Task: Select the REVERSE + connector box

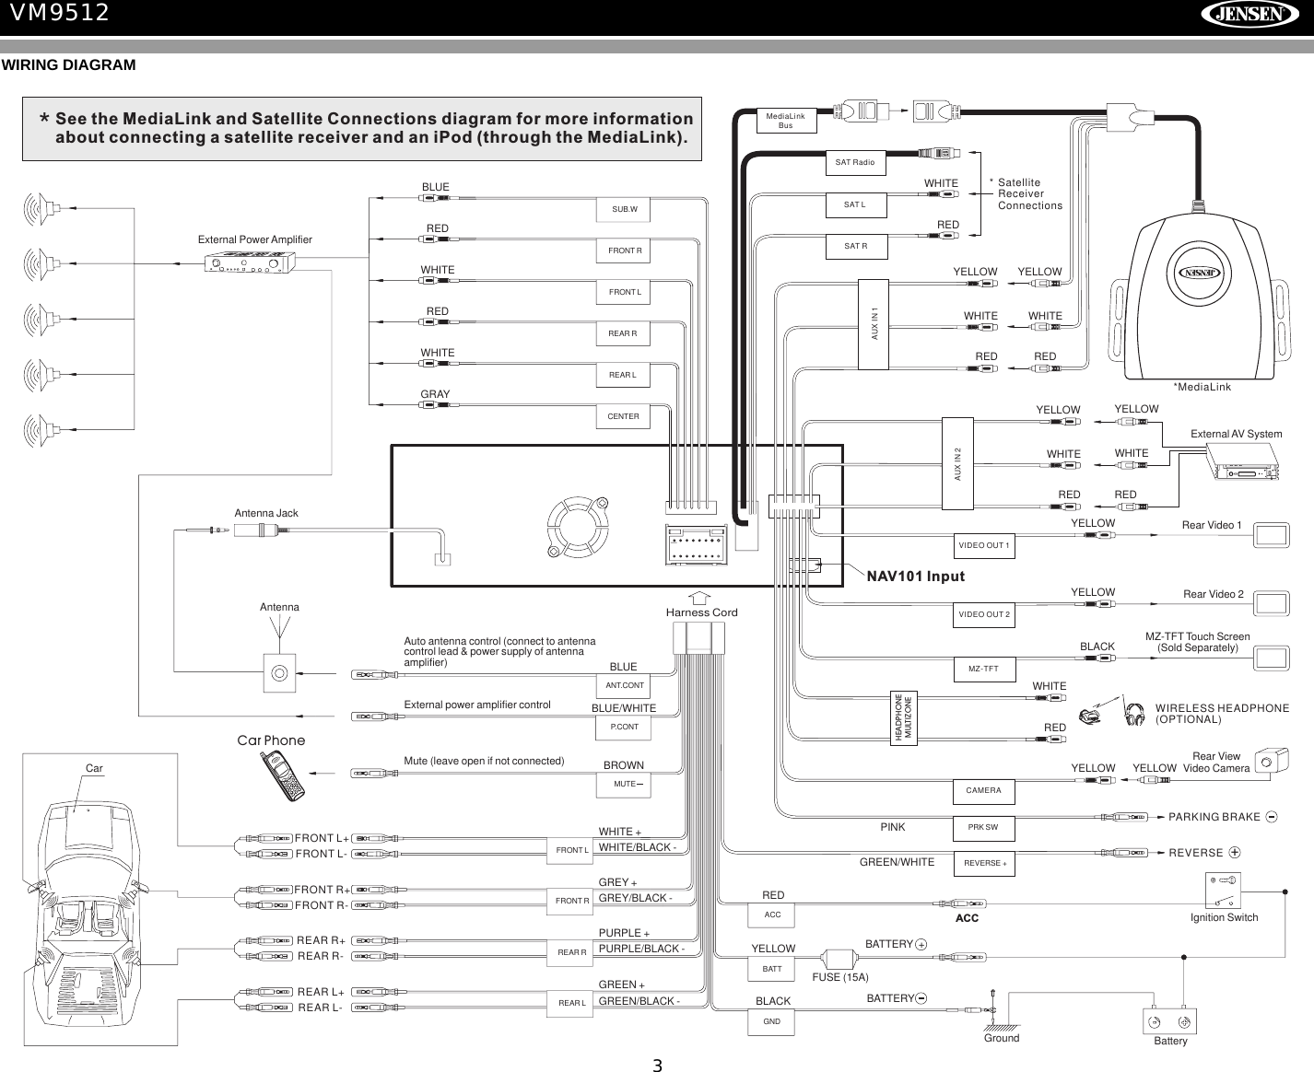Action: click(983, 863)
